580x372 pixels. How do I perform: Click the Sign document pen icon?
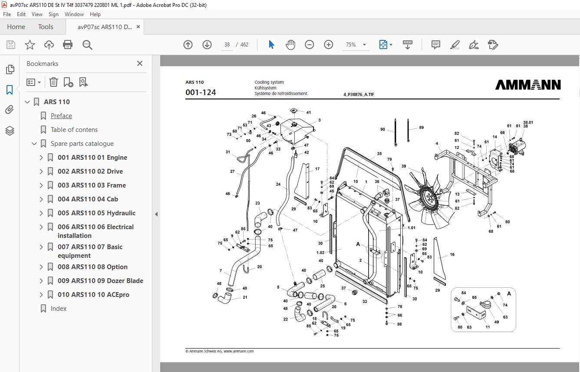coord(474,45)
